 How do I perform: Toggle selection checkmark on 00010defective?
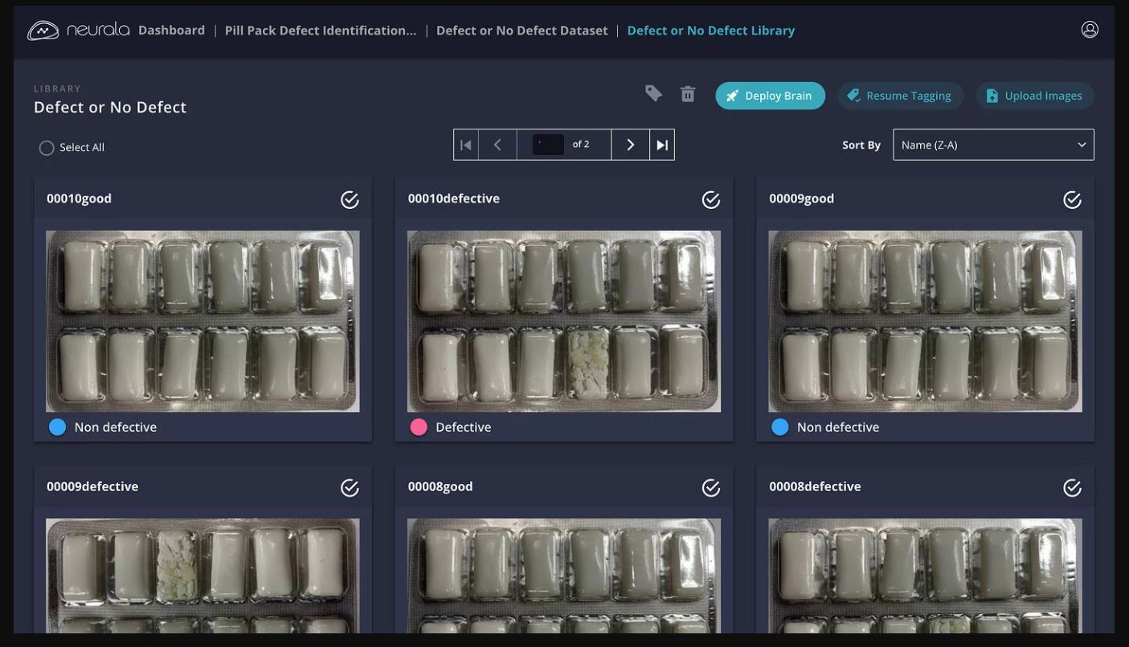711,199
